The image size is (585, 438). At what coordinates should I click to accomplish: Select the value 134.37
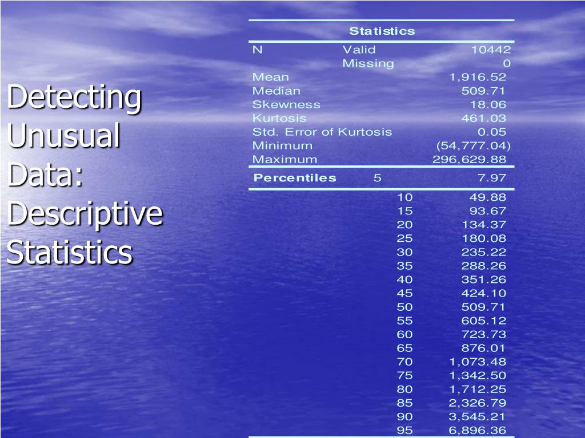point(484,225)
